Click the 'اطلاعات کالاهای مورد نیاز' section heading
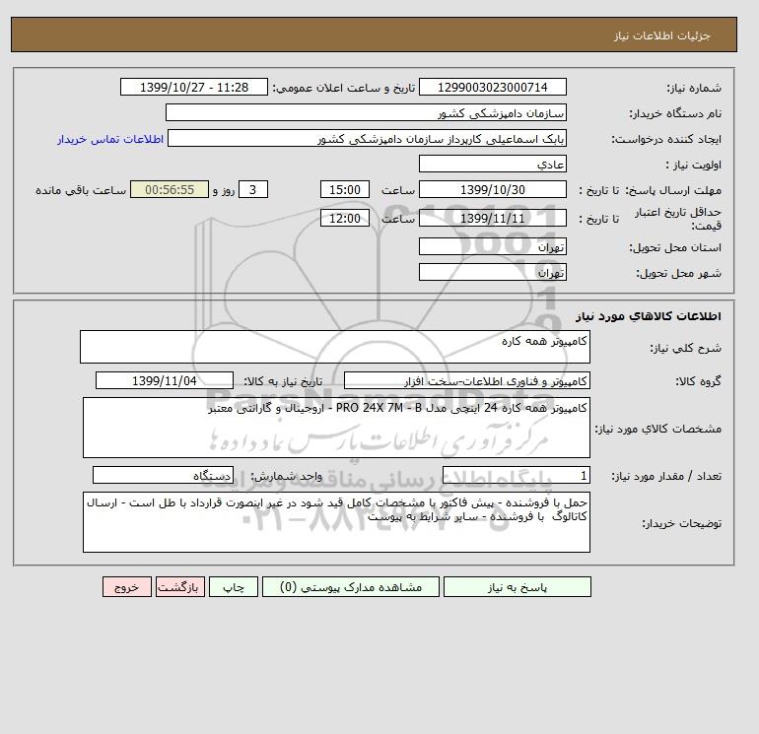759x734 pixels. coord(649,316)
